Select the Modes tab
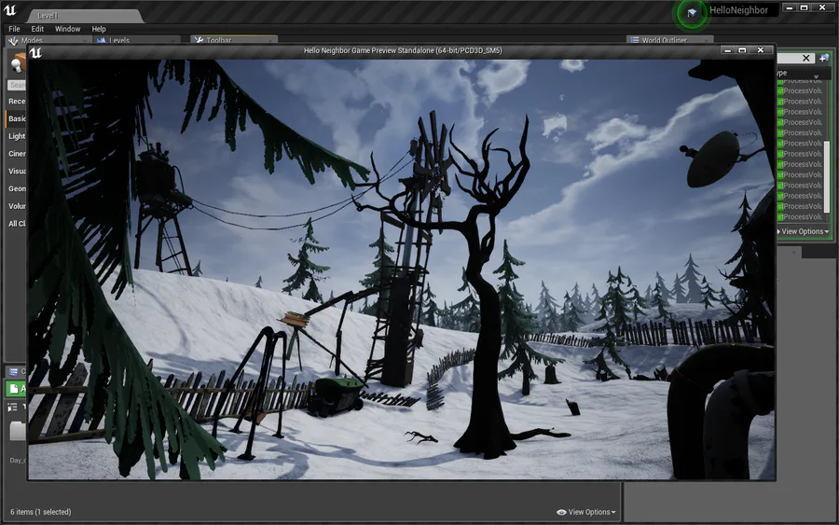The image size is (839, 525). (48, 40)
